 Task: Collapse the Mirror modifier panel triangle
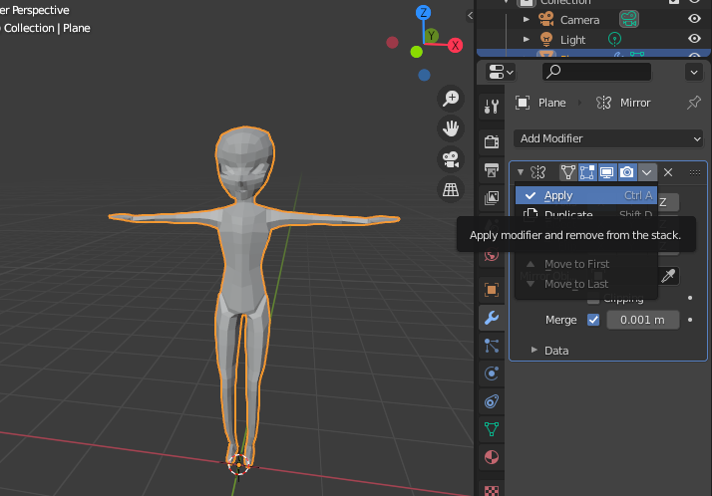pyautogui.click(x=521, y=172)
